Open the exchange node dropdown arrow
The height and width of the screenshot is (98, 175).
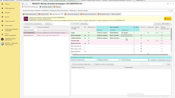(170, 10)
